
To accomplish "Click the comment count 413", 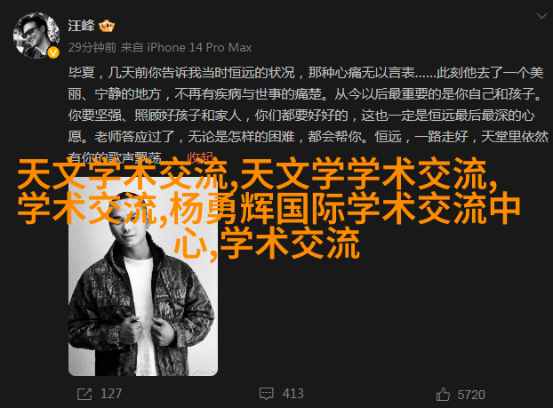I will coord(293,394).
